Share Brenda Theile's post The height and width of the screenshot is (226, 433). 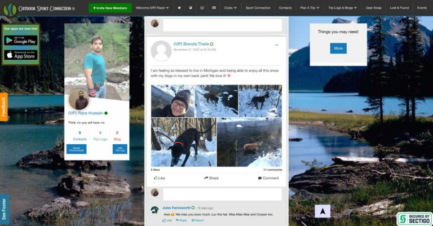point(211,178)
